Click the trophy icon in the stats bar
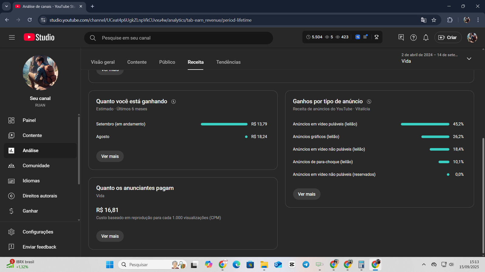485x272 pixels. [376, 37]
